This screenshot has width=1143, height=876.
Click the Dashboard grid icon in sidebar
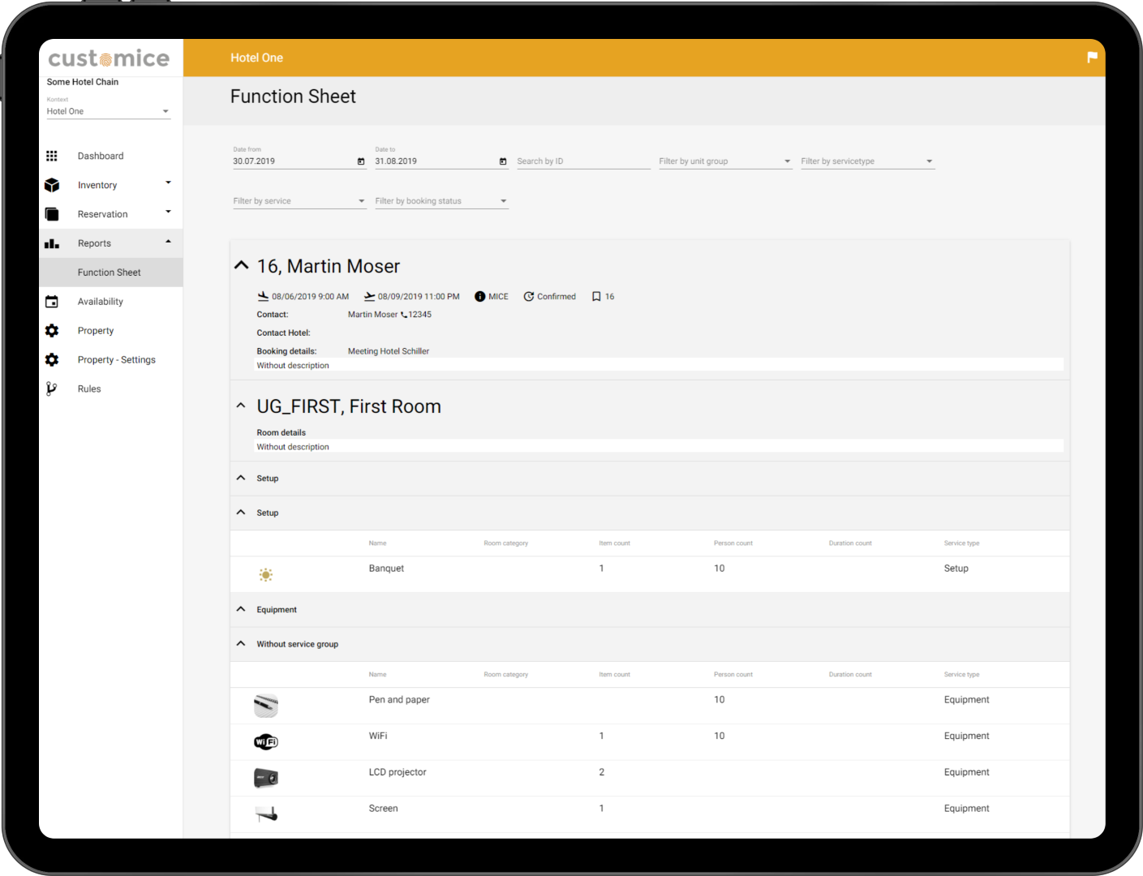(x=52, y=156)
